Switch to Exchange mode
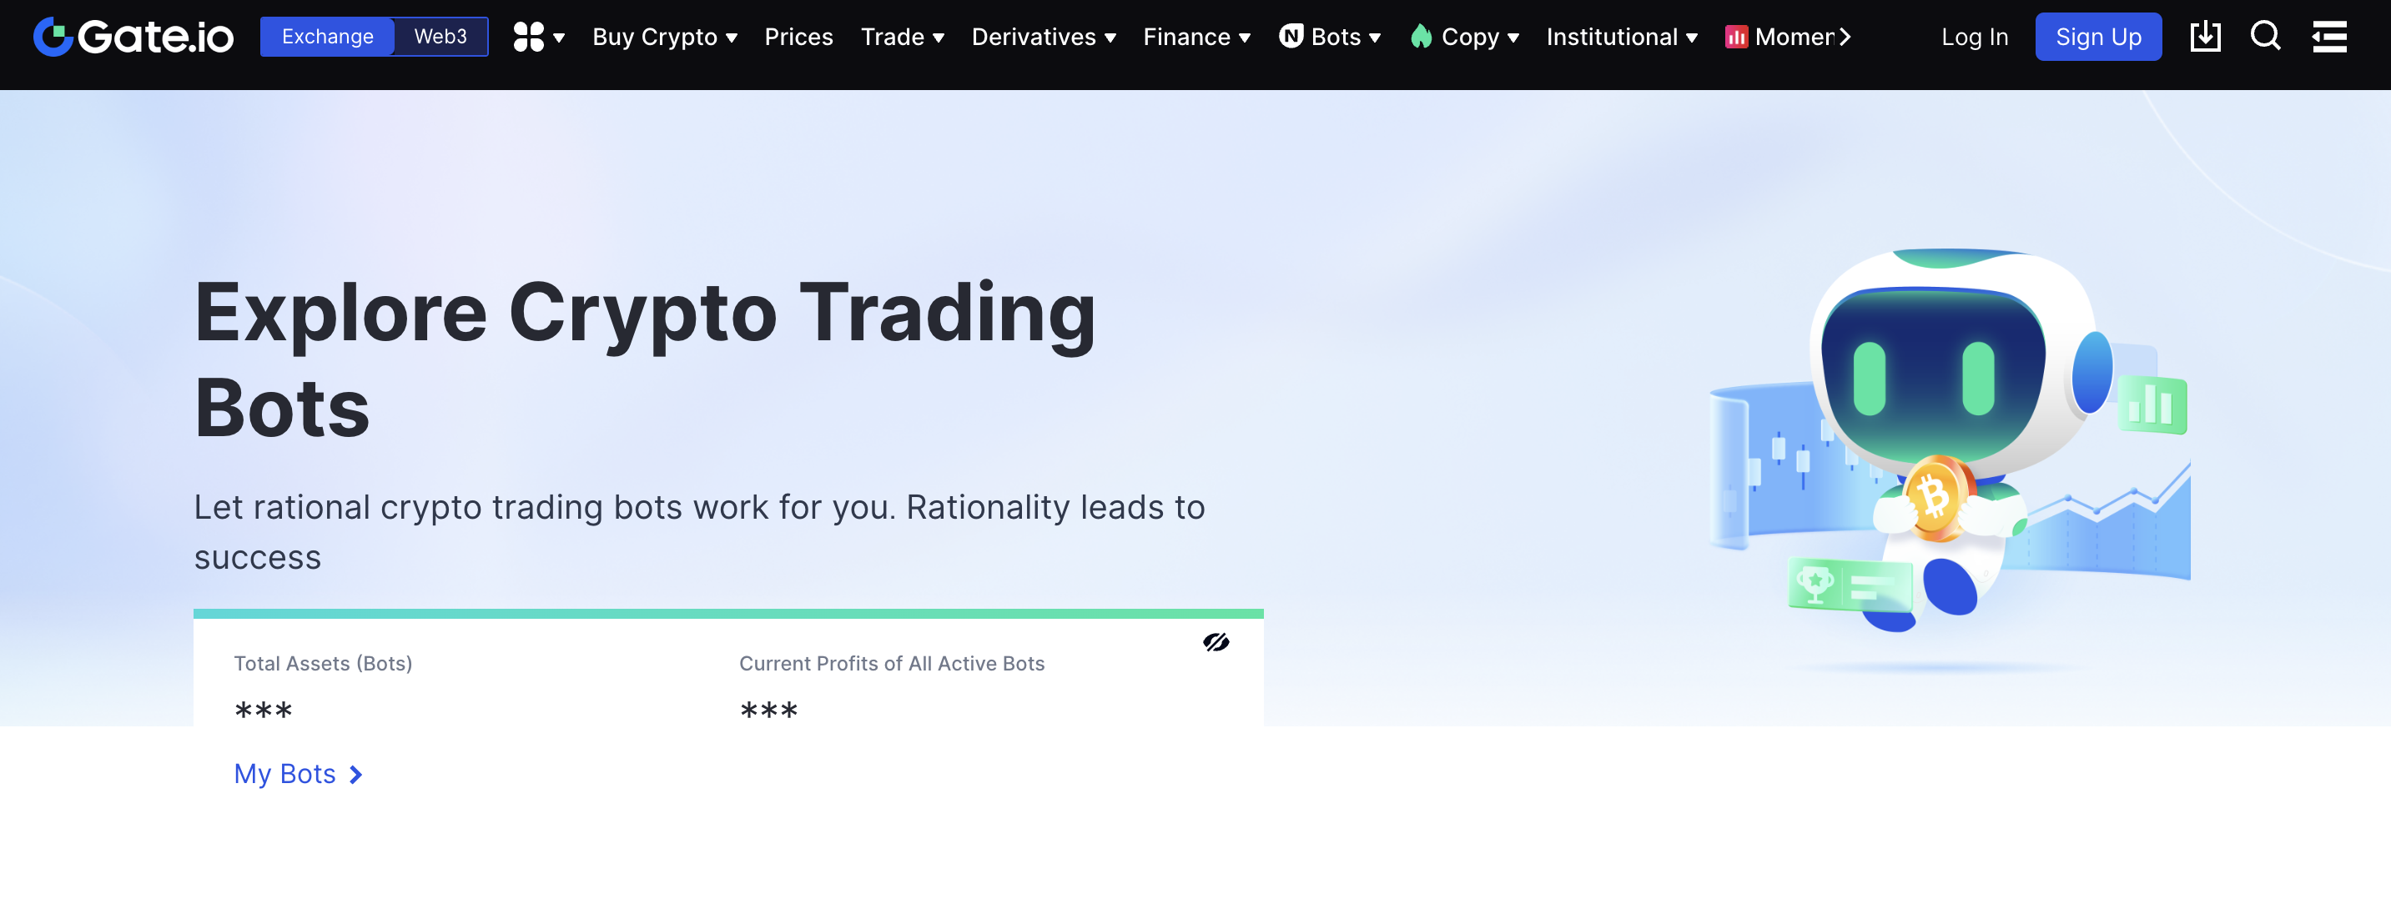Viewport: 2391px width, 904px height. (x=328, y=38)
